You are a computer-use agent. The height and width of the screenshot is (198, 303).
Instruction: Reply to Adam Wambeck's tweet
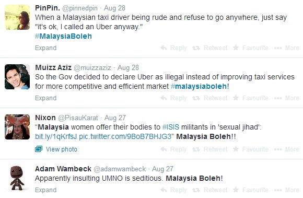(173, 190)
